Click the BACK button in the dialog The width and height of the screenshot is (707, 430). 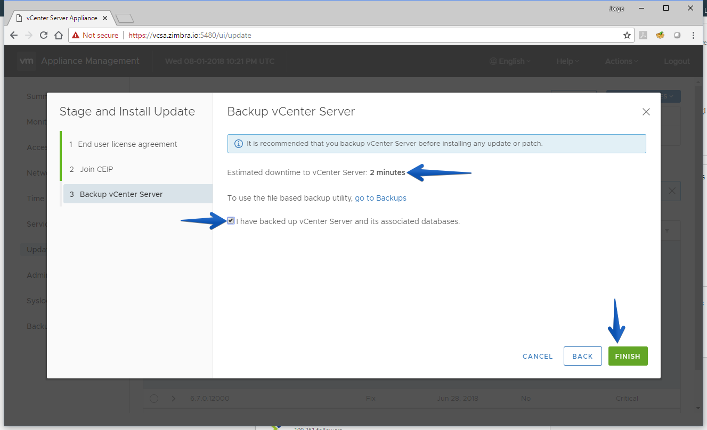pyautogui.click(x=582, y=356)
